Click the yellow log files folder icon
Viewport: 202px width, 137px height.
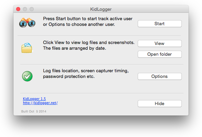click(x=27, y=48)
